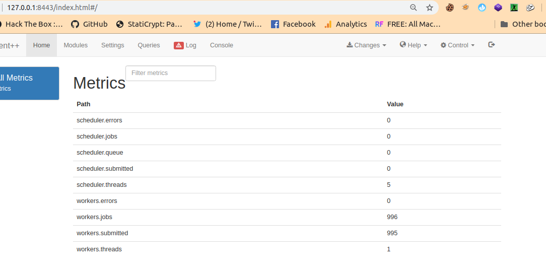Open the GitHub bookmark

tap(89, 24)
